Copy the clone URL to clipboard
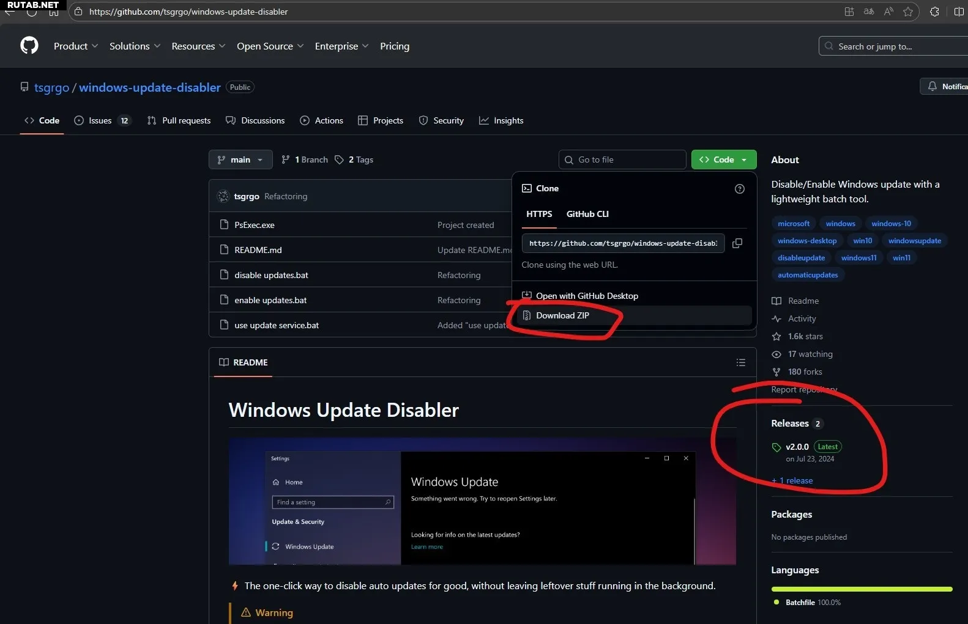The height and width of the screenshot is (624, 968). pos(737,243)
